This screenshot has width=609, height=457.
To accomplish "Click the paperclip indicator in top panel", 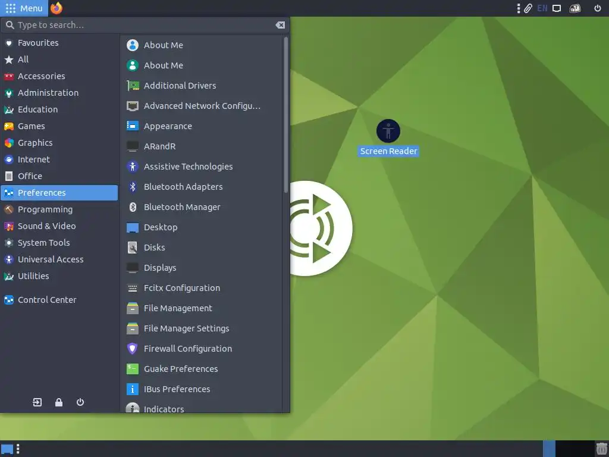I will [x=528, y=8].
